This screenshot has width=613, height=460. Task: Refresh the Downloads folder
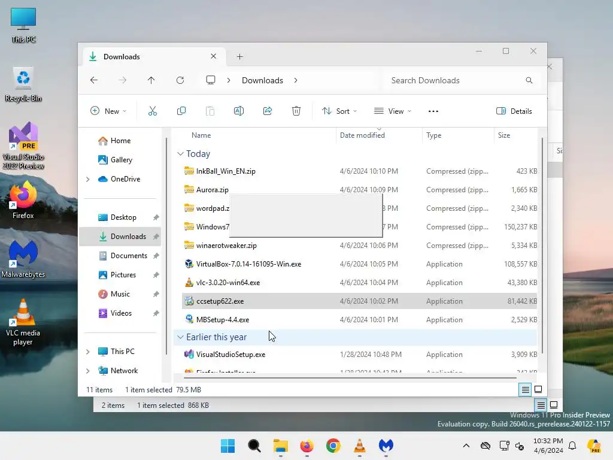point(180,80)
